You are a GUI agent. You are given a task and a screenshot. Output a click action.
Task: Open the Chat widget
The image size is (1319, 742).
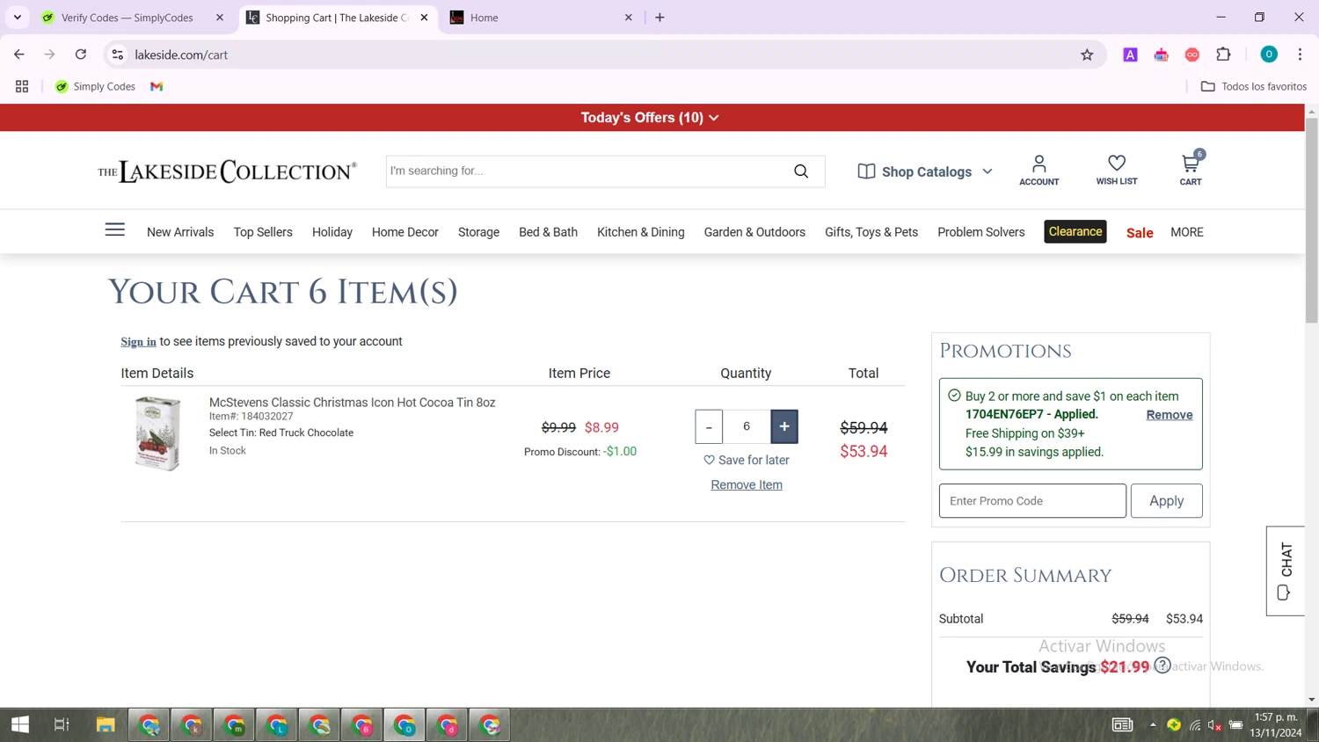pos(1286,571)
